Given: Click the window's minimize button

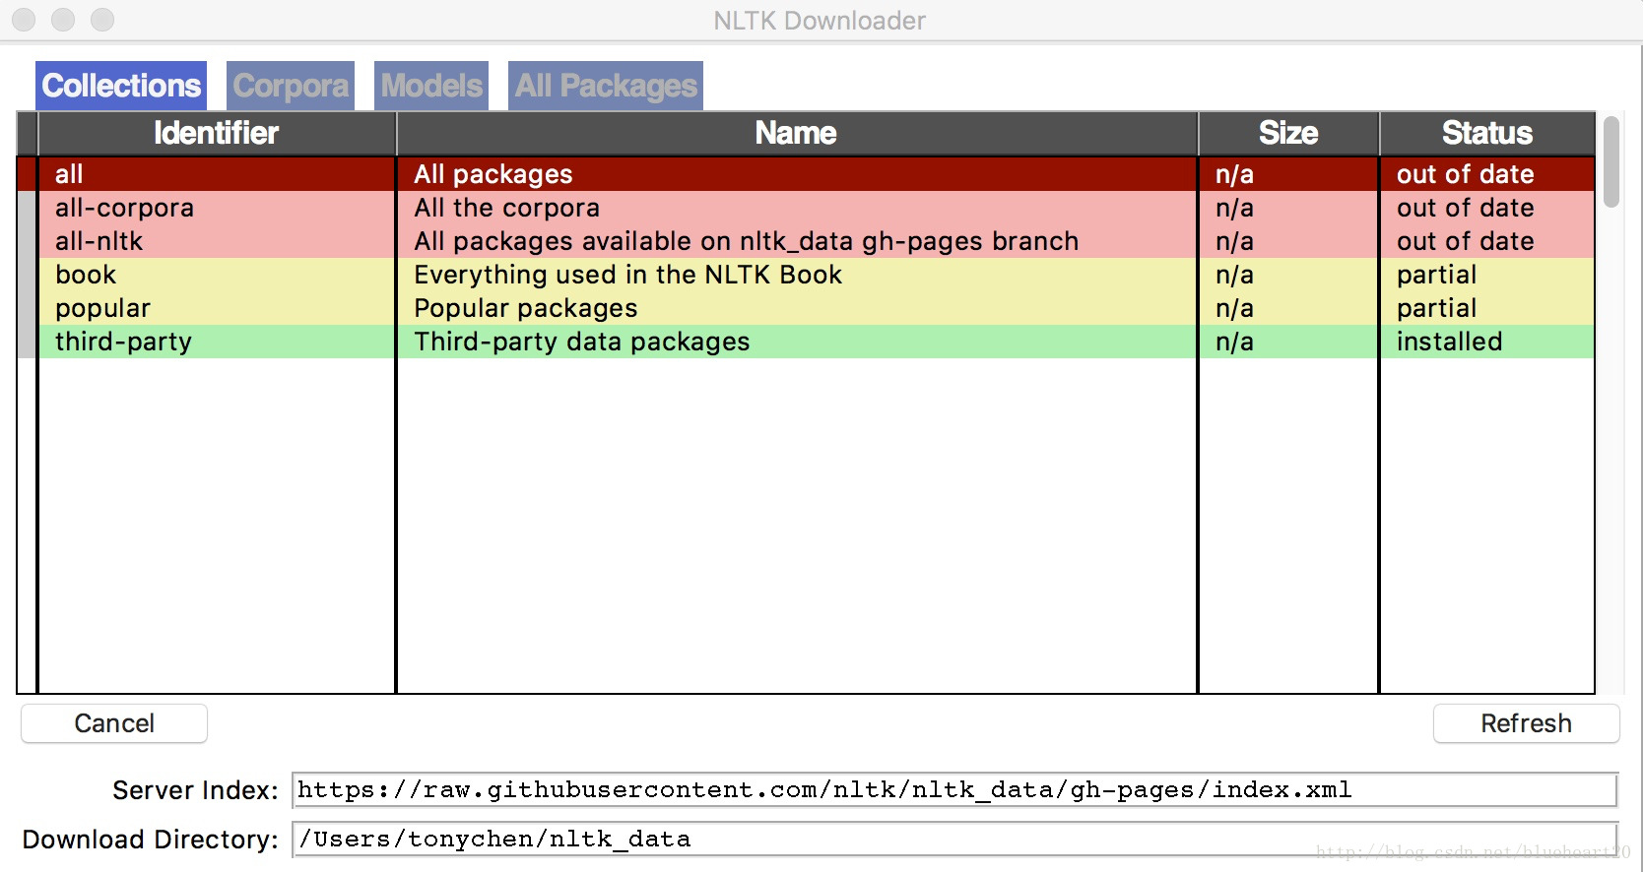Looking at the screenshot, I should pos(63,20).
